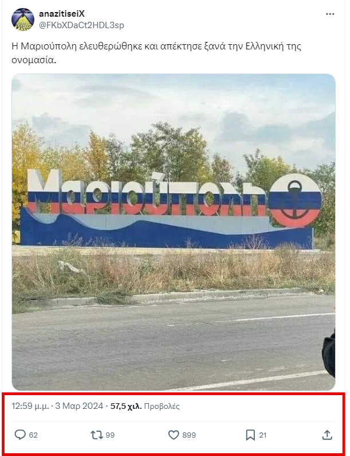Click the Προβολές label
350x456 pixels.
point(162,406)
